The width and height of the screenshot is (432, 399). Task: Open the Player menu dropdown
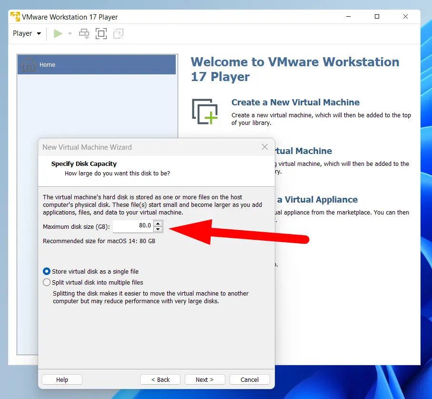coord(27,33)
